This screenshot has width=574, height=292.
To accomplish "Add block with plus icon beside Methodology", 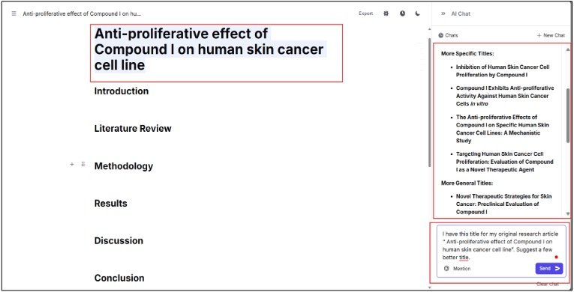I will 72,165.
